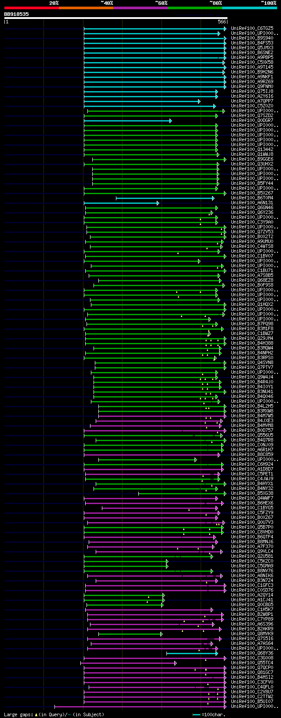This screenshot has width=281, height=718.
Task: Open hit UniRef100_B4FS53
Action: (252, 43)
